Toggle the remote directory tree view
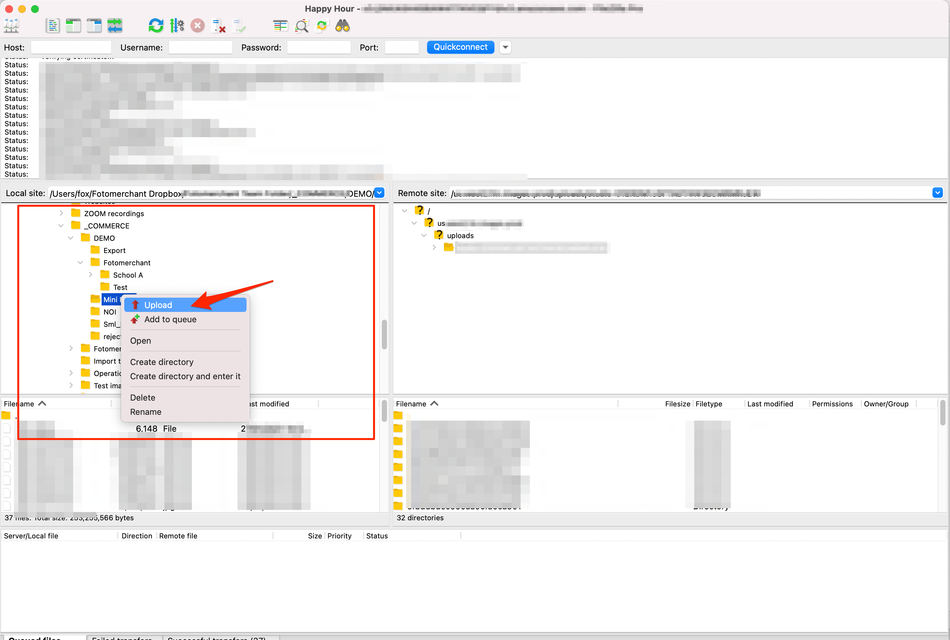 [94, 26]
